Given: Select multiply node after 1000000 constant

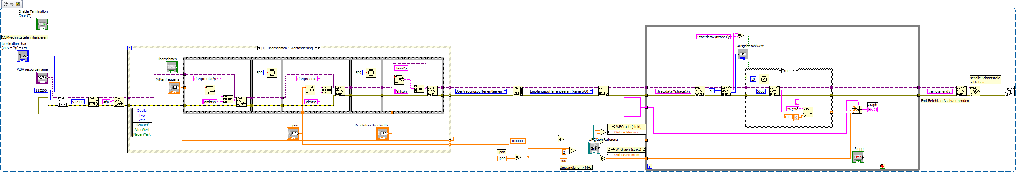Looking at the screenshot, I should pos(561,139).
